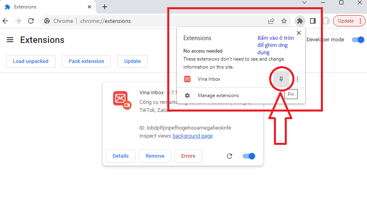
Task: Click the share page icon
Action: [x=271, y=21]
